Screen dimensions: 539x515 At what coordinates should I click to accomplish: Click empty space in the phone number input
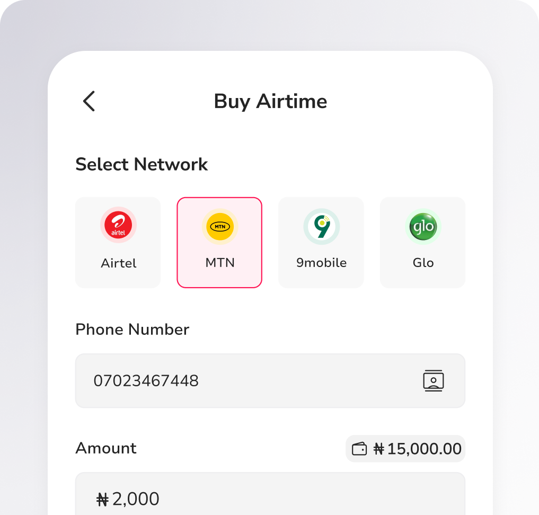tap(307, 381)
